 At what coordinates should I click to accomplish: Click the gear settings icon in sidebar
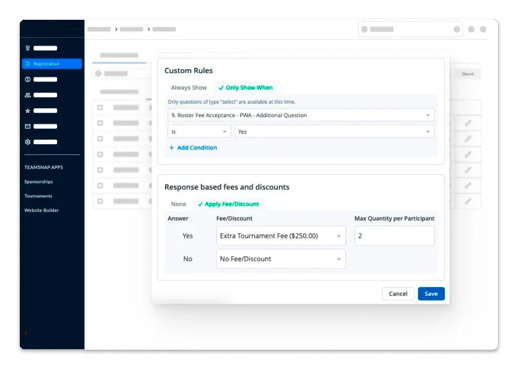point(28,142)
